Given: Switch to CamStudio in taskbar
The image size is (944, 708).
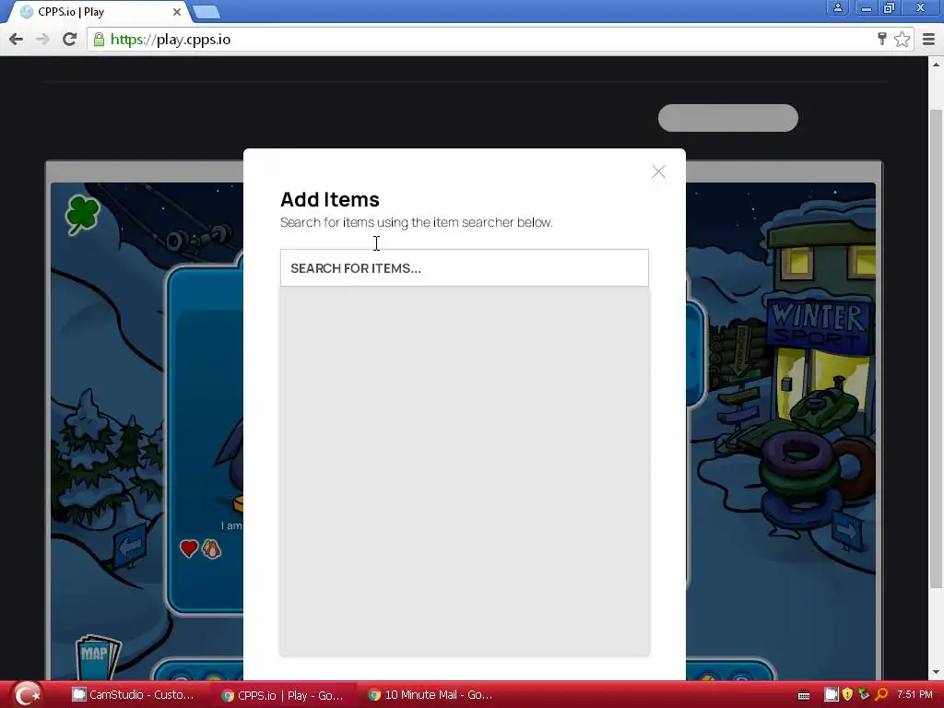Looking at the screenshot, I should [x=133, y=695].
